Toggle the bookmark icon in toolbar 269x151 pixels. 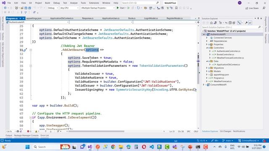click(x=176, y=8)
